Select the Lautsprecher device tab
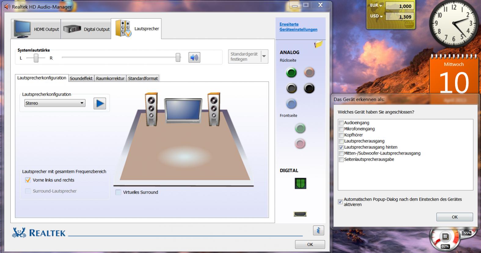The width and height of the screenshot is (481, 253). pyautogui.click(x=136, y=29)
